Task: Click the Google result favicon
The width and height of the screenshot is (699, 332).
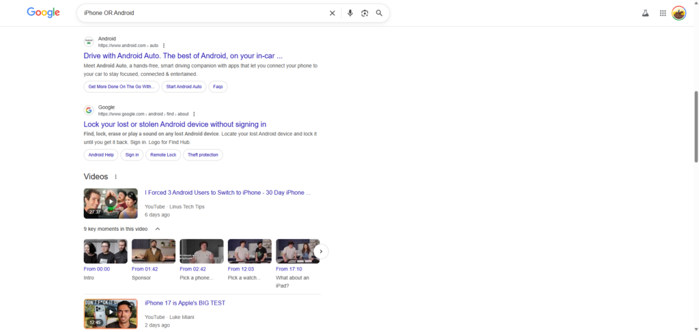Action: (89, 110)
